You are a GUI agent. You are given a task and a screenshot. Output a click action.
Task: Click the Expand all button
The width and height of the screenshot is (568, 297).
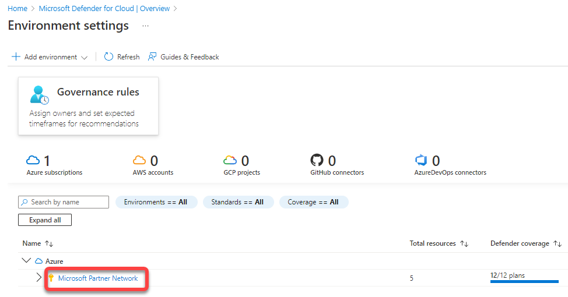pos(45,220)
